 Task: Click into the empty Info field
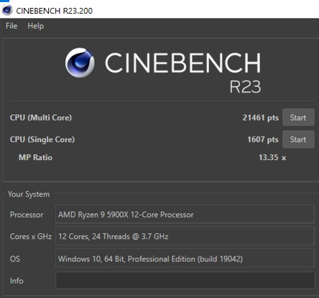point(185,281)
